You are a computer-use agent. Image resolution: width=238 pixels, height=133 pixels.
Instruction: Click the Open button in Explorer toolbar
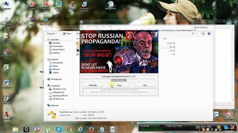coord(67,34)
